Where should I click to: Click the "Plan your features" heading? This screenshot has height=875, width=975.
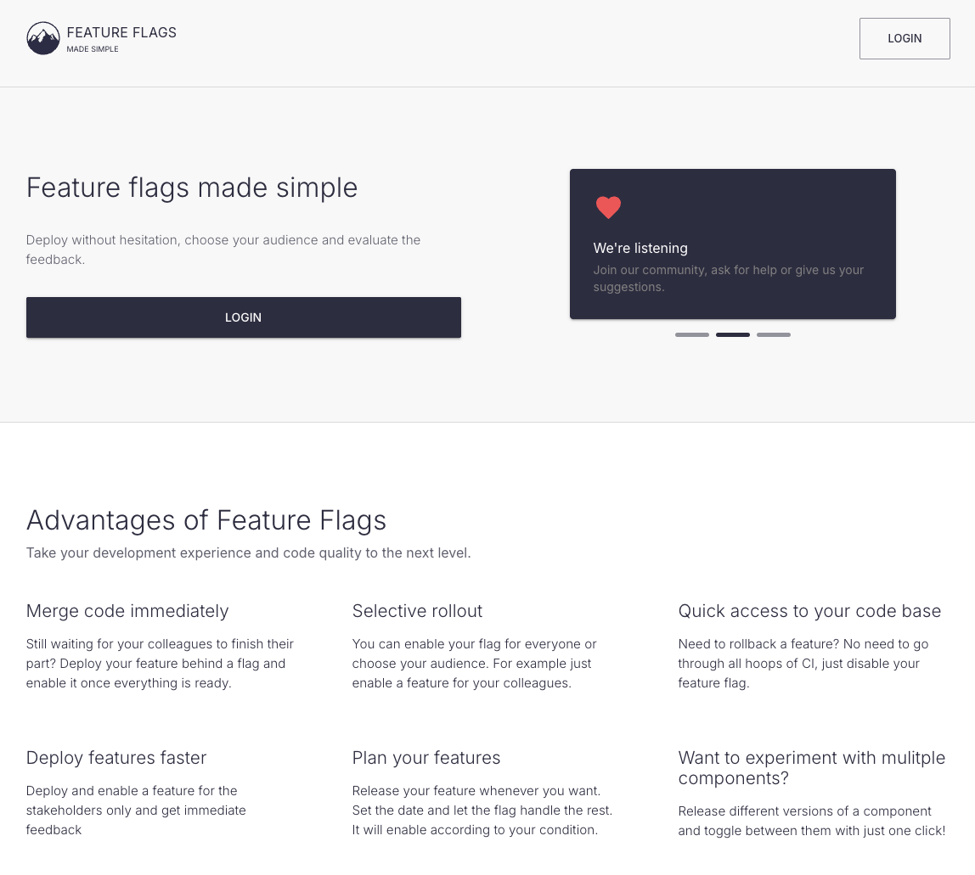pyautogui.click(x=426, y=758)
